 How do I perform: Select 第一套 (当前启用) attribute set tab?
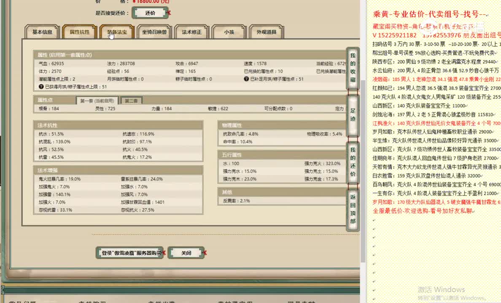coord(97,101)
